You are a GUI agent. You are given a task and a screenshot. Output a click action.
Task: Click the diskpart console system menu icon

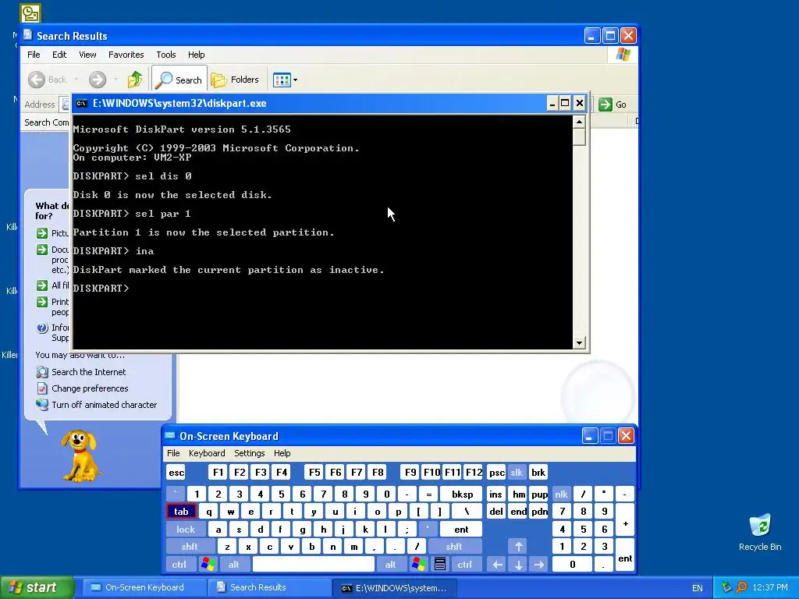point(81,104)
